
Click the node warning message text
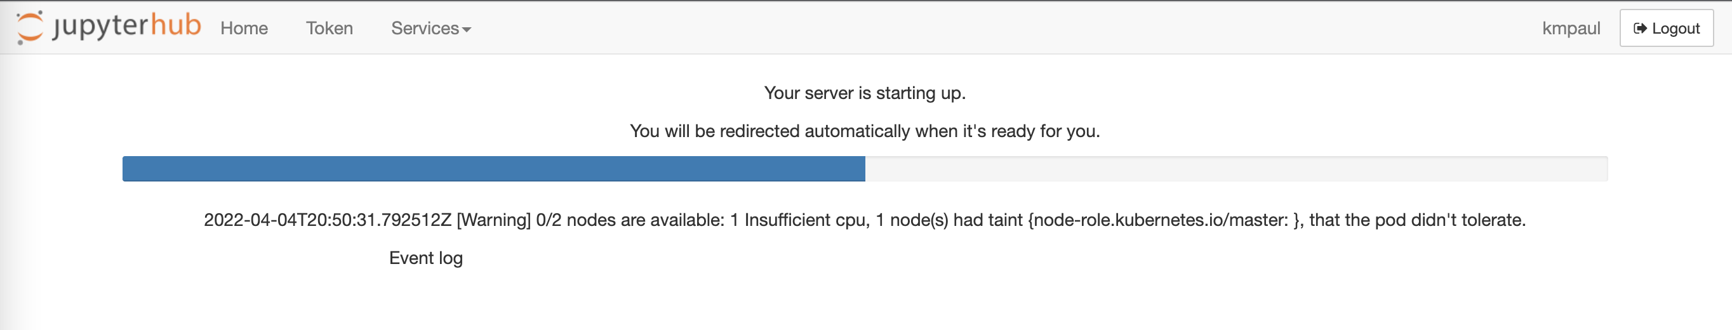tap(865, 220)
